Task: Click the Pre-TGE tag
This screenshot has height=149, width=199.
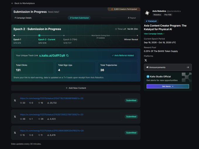Action: pyautogui.click(x=168, y=15)
